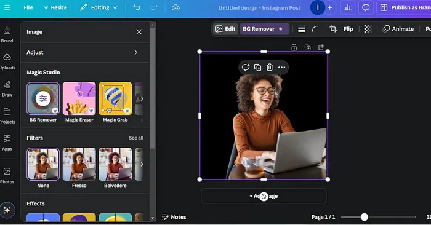This screenshot has height=225, width=431.
Task: Open the analytics bar chart icon
Action: 348,7
